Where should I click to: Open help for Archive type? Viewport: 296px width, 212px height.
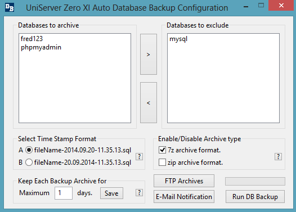coord(278,156)
